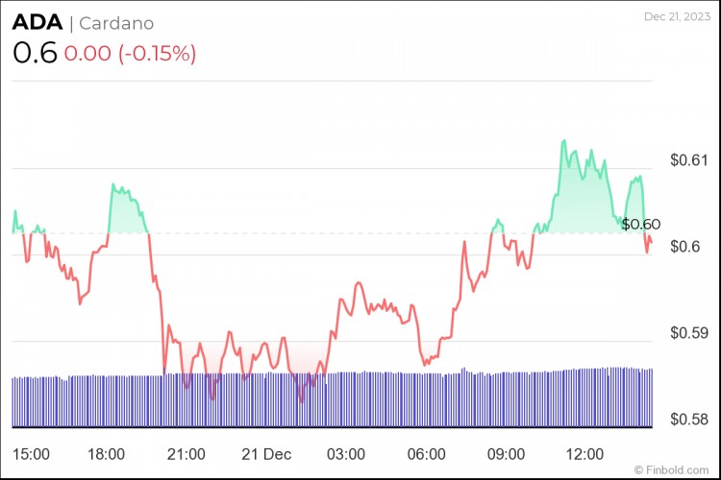Select the 21:00 time axis label
The image size is (721, 480).
click(186, 453)
